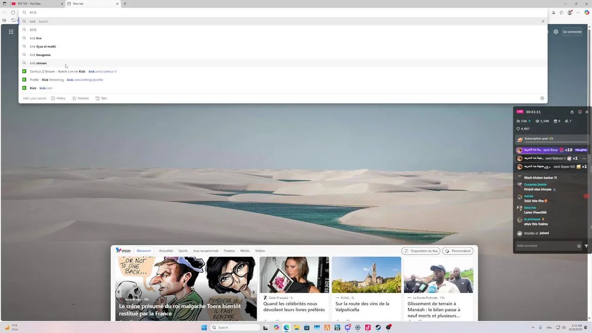
Task: Open the Kick - kick.com suggestion
Action: coord(283,88)
